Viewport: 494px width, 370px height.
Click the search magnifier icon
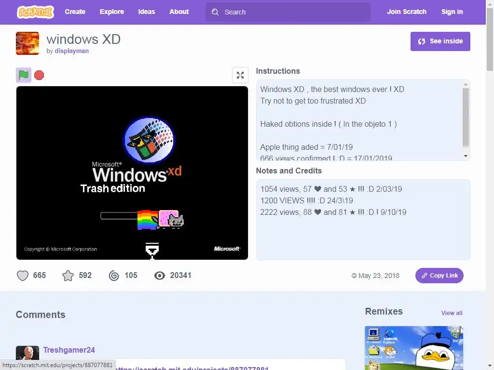pos(215,12)
